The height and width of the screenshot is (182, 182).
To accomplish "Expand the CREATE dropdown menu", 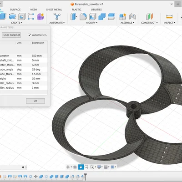I will [16, 23].
